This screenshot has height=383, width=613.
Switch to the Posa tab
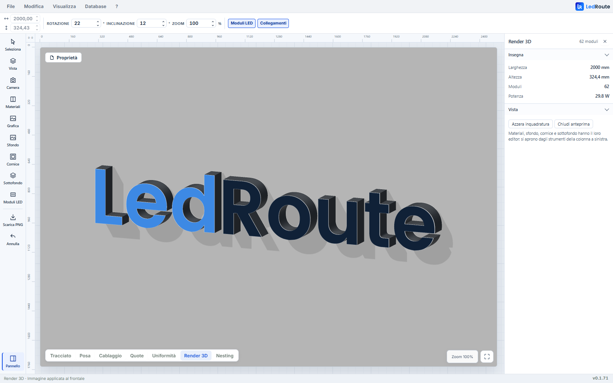coord(85,356)
